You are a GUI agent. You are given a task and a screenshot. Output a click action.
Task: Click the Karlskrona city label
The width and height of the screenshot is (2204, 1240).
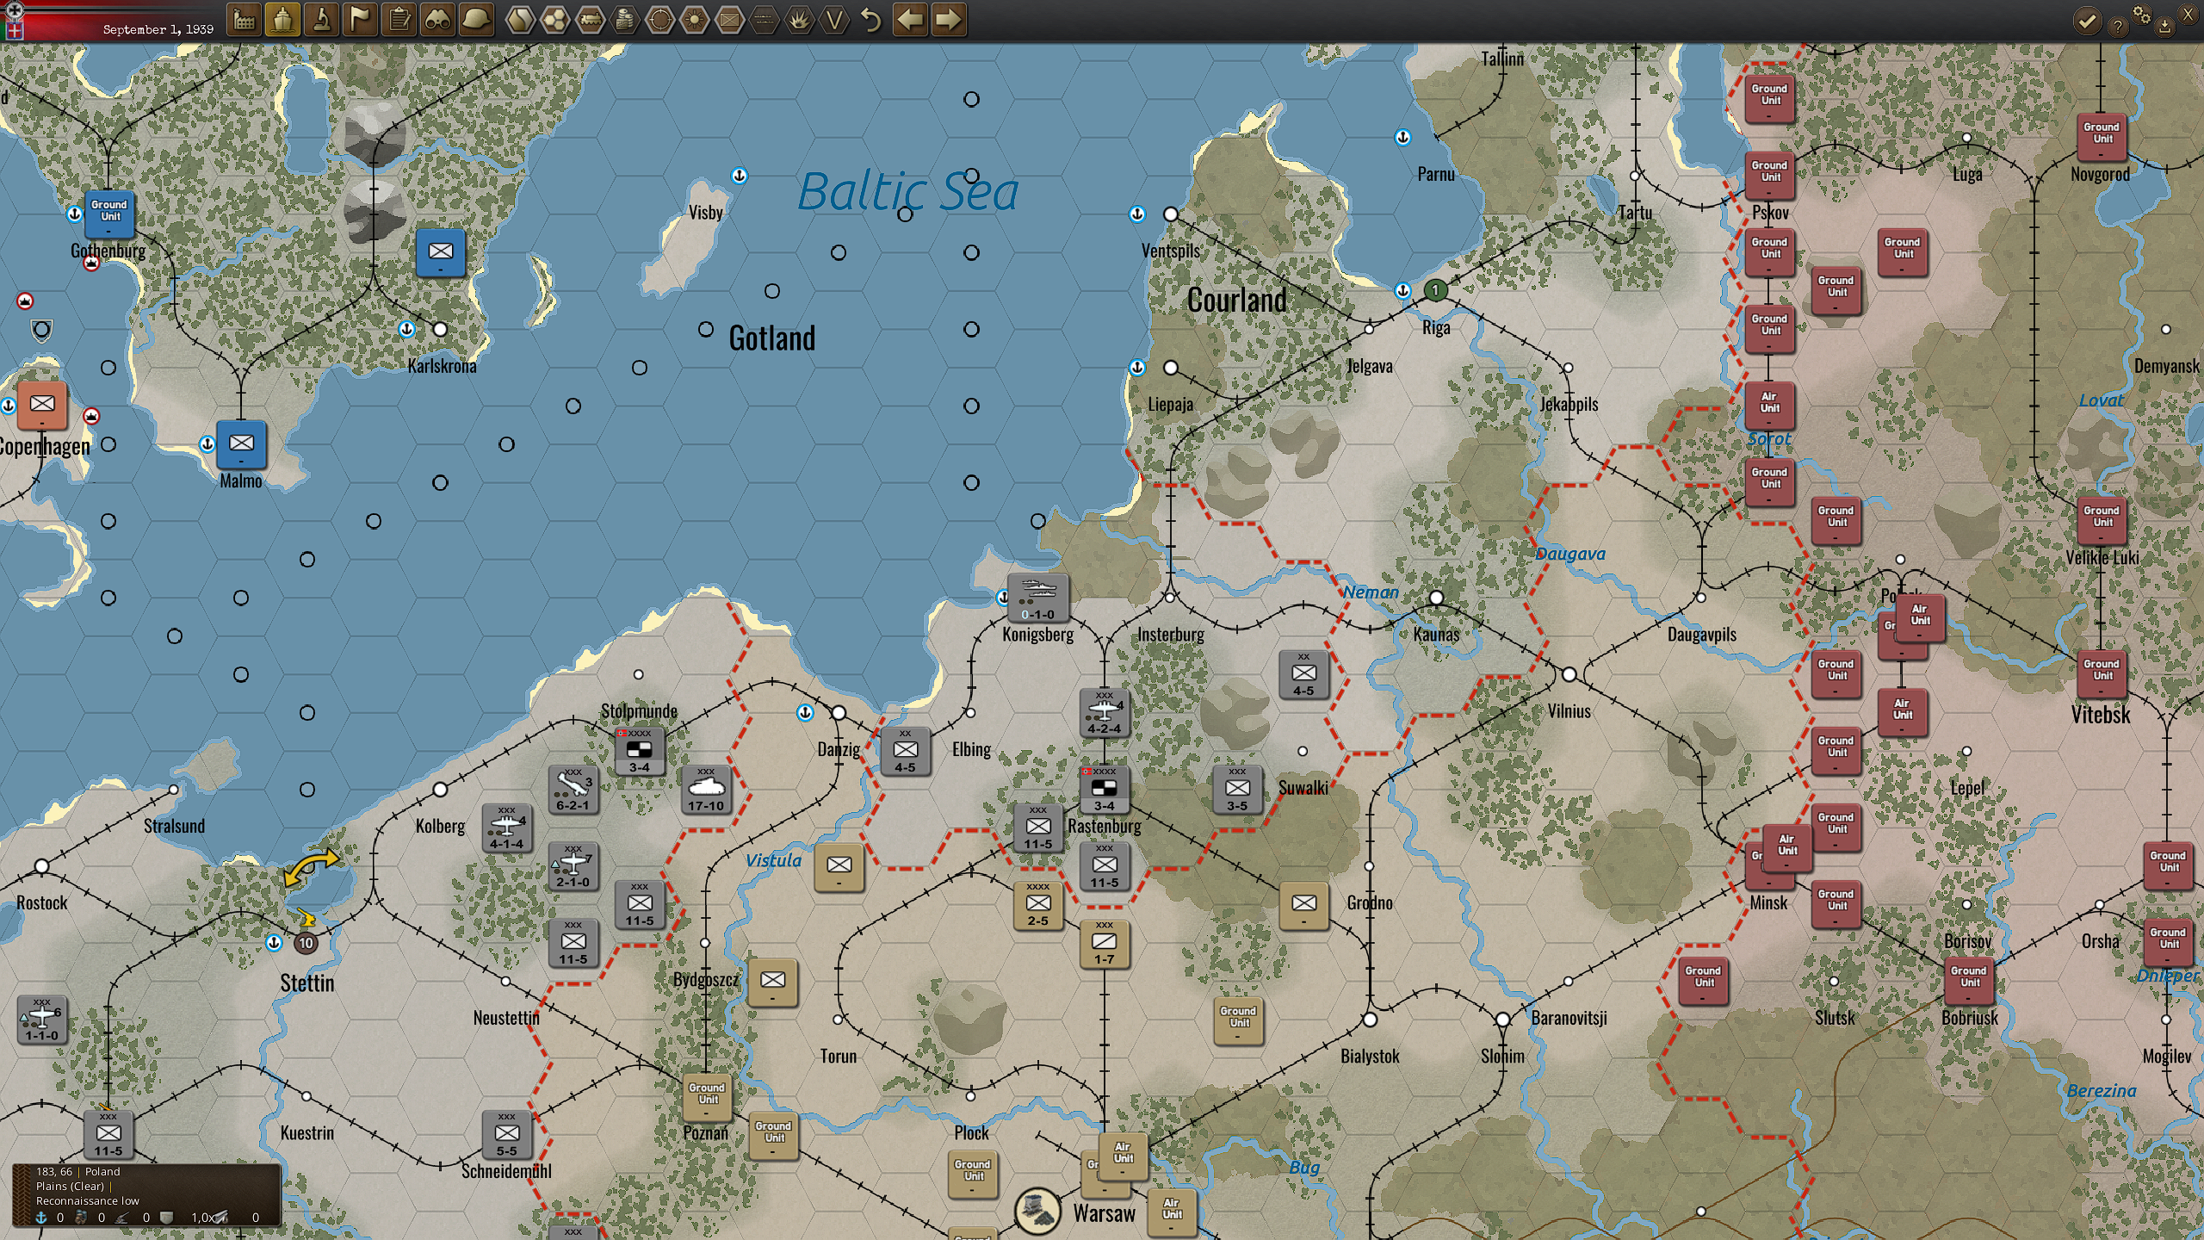[x=442, y=366]
